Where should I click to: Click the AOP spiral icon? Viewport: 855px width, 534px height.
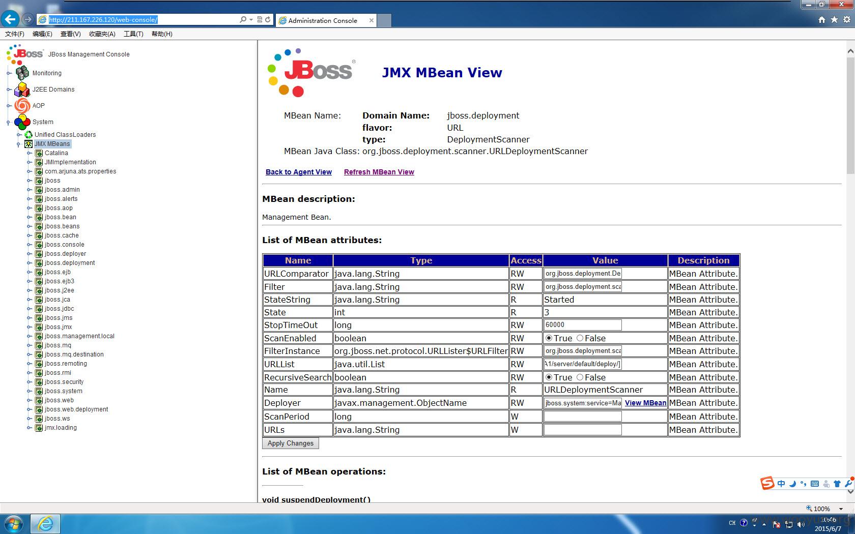tap(22, 106)
